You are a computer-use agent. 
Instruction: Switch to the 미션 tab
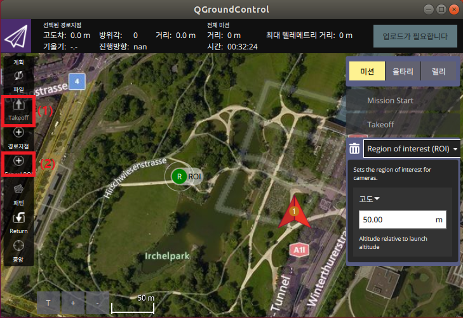tap(367, 71)
